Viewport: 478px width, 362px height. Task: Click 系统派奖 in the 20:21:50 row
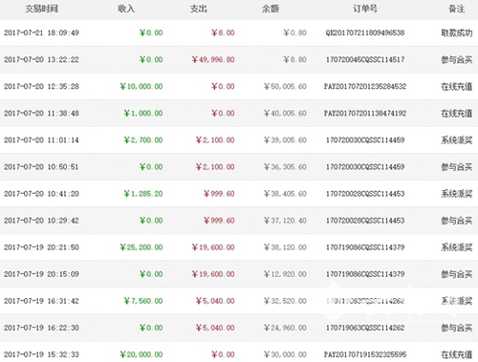click(457, 247)
